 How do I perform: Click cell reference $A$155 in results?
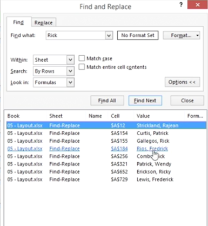119,141
